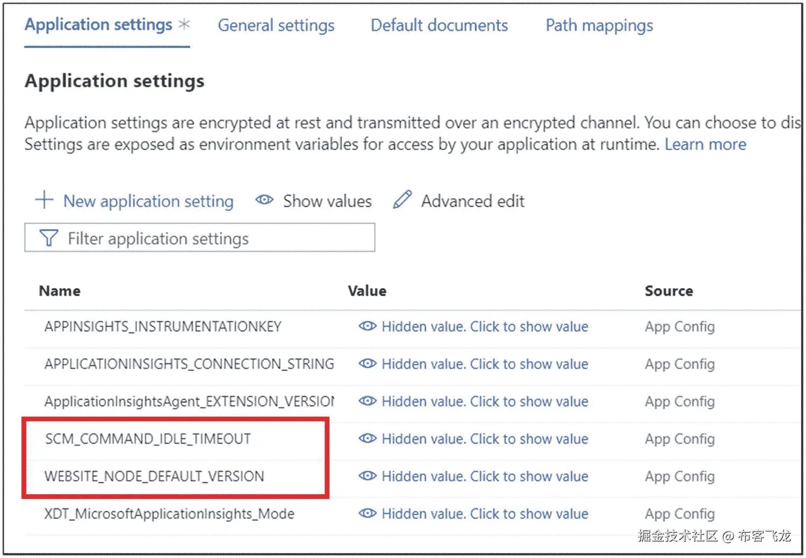The height and width of the screenshot is (558, 806).
Task: Click the Name column header
Action: (60, 291)
